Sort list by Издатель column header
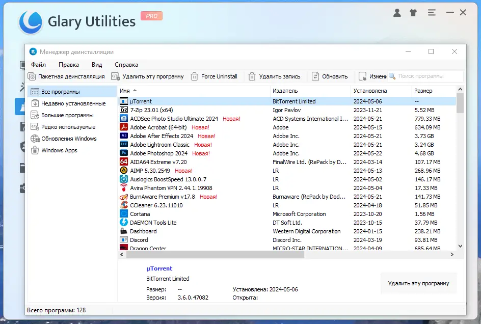This screenshot has height=324, width=481. (310, 91)
